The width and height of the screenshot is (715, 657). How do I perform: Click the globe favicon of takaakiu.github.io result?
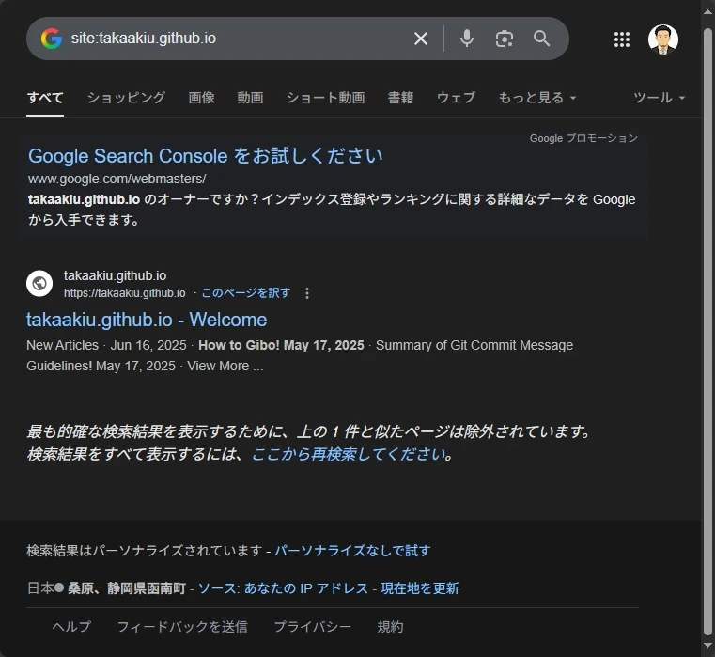[39, 283]
